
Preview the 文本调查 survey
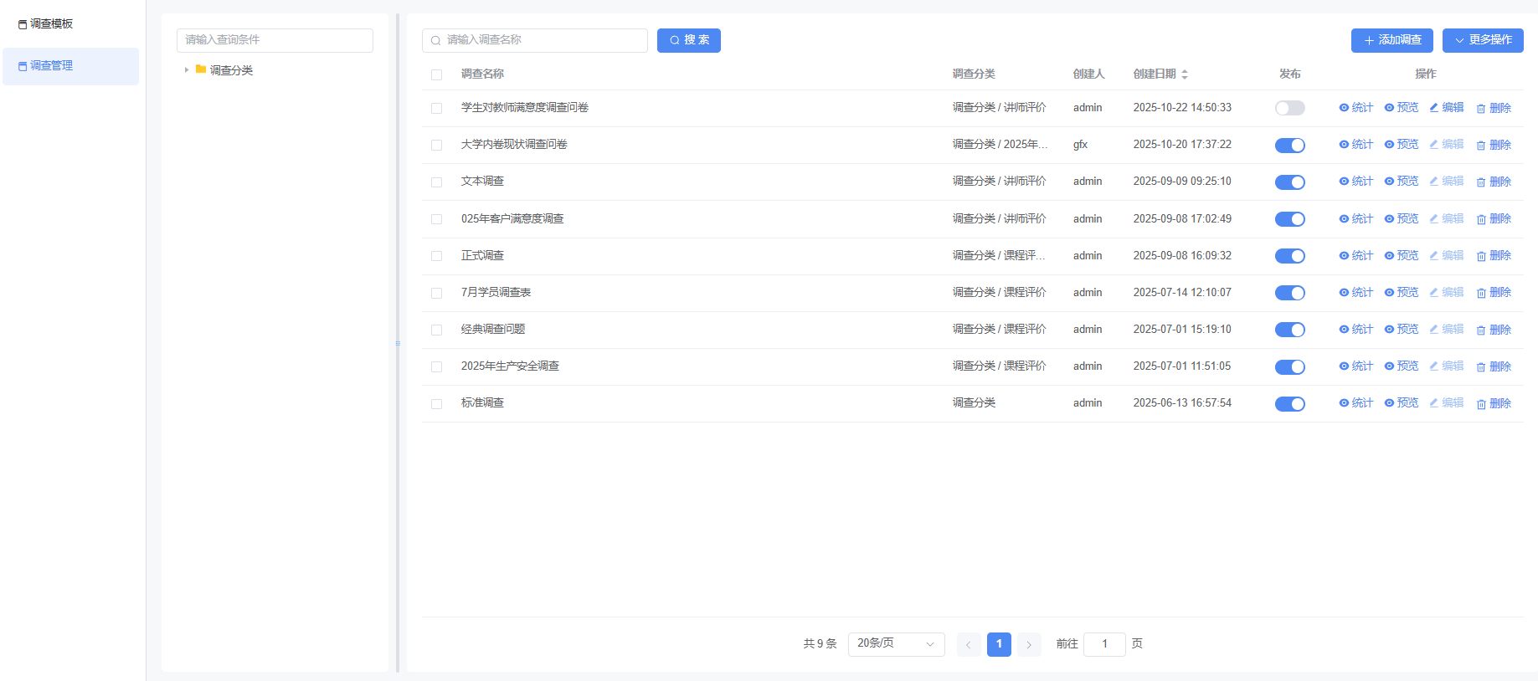pyautogui.click(x=1401, y=182)
